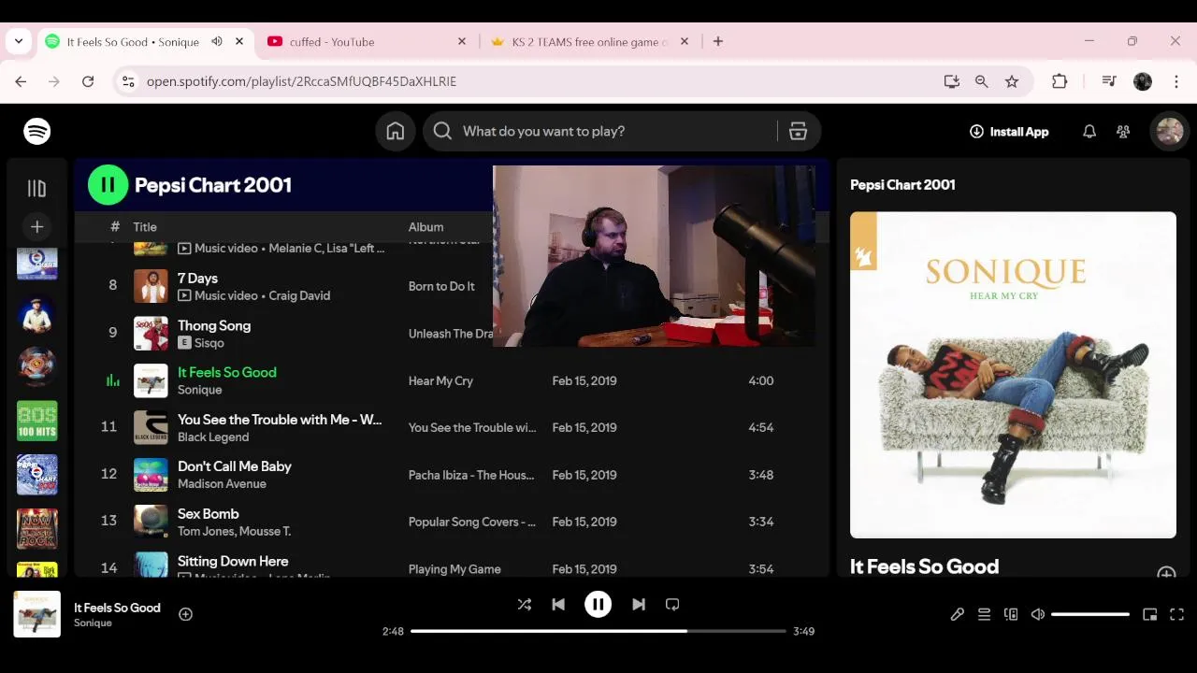Close the cuffed - YouTube tab
This screenshot has width=1197, height=673.
(461, 42)
